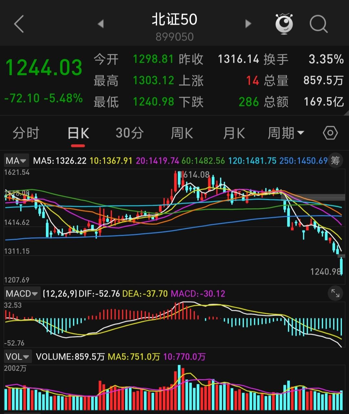
Task: Open the VOL indicator dropdown
Action: point(18,357)
